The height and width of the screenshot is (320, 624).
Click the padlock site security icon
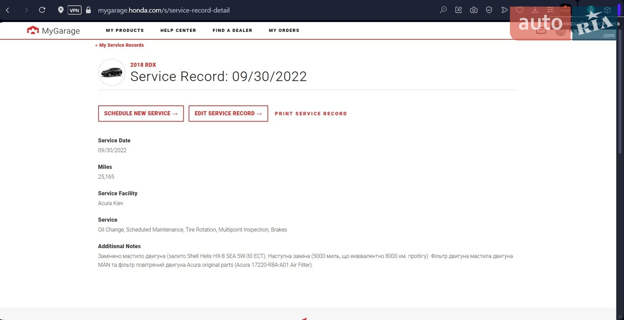[88, 10]
